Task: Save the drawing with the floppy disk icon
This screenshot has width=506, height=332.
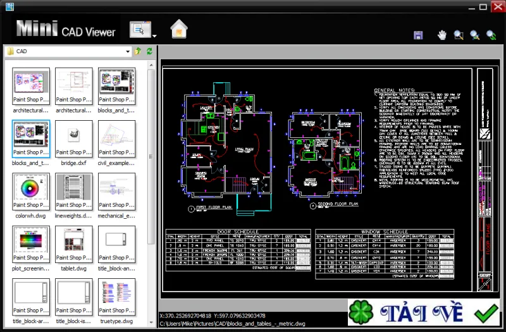Action: click(418, 35)
